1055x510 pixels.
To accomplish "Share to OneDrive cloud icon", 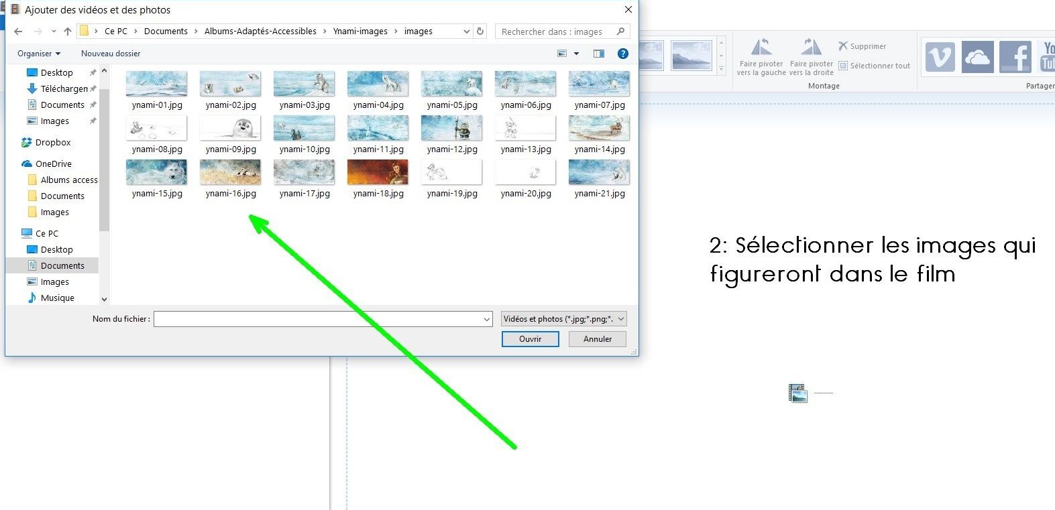I will click(x=977, y=57).
